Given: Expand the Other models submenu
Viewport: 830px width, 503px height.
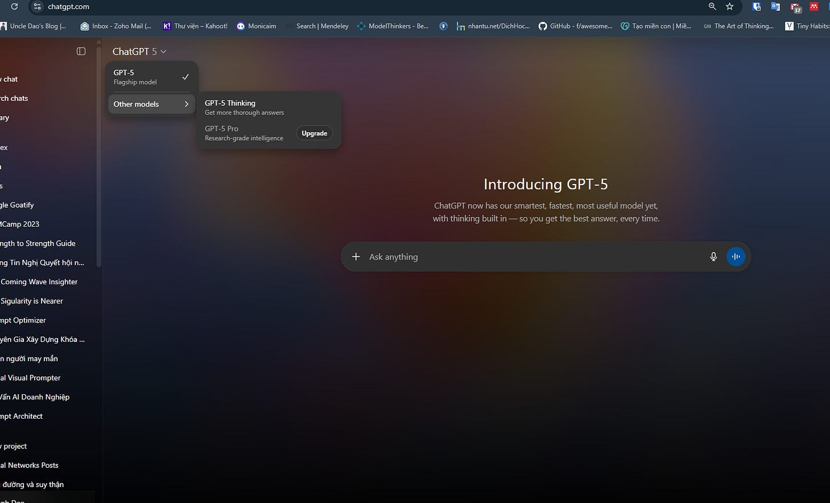Looking at the screenshot, I should (151, 104).
